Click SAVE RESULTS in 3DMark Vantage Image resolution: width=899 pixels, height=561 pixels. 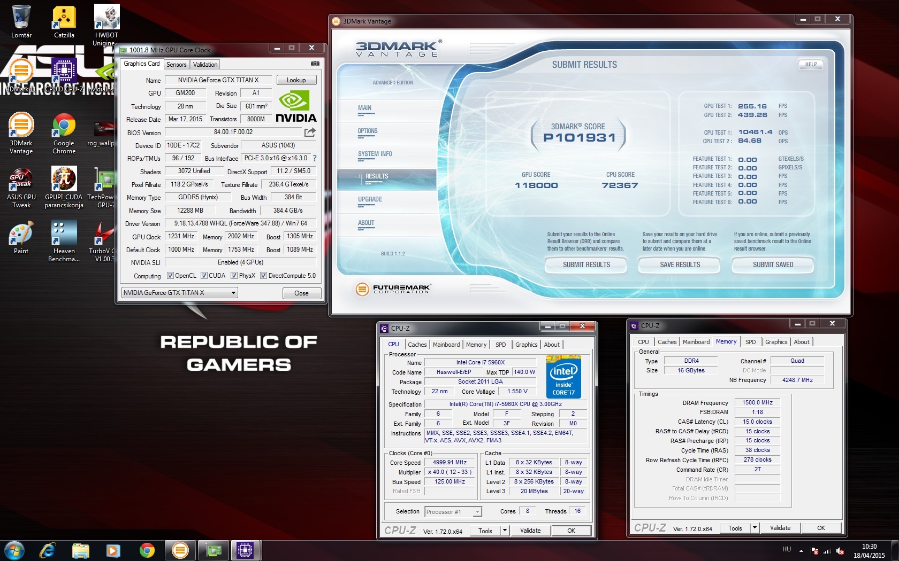coord(680,265)
